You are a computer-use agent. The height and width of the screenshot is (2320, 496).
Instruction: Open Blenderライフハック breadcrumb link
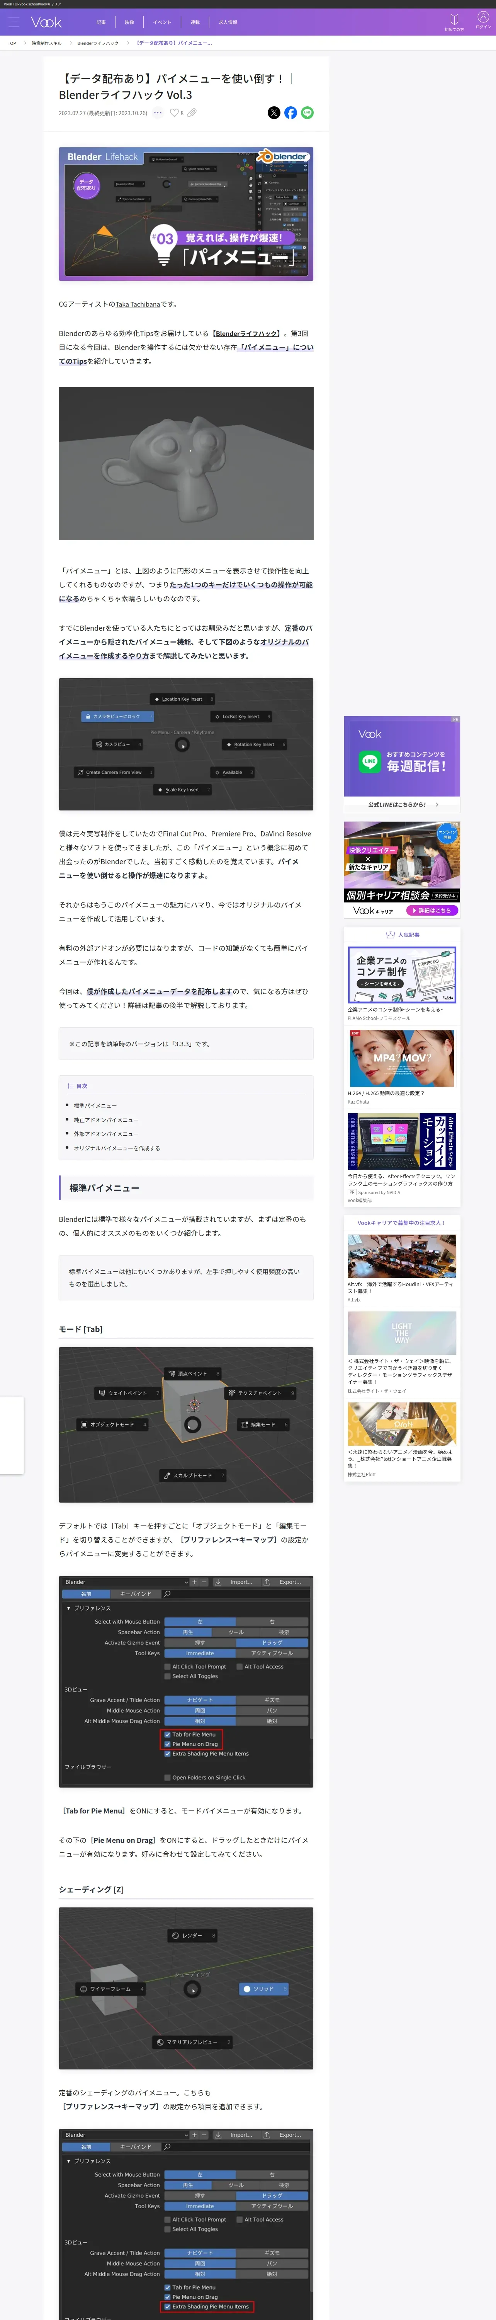tap(97, 43)
